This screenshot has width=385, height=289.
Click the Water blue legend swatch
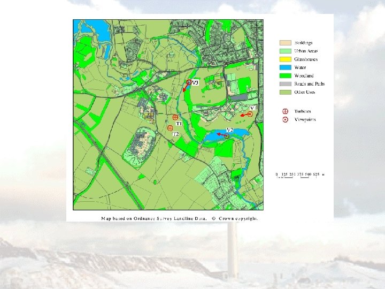286,67
